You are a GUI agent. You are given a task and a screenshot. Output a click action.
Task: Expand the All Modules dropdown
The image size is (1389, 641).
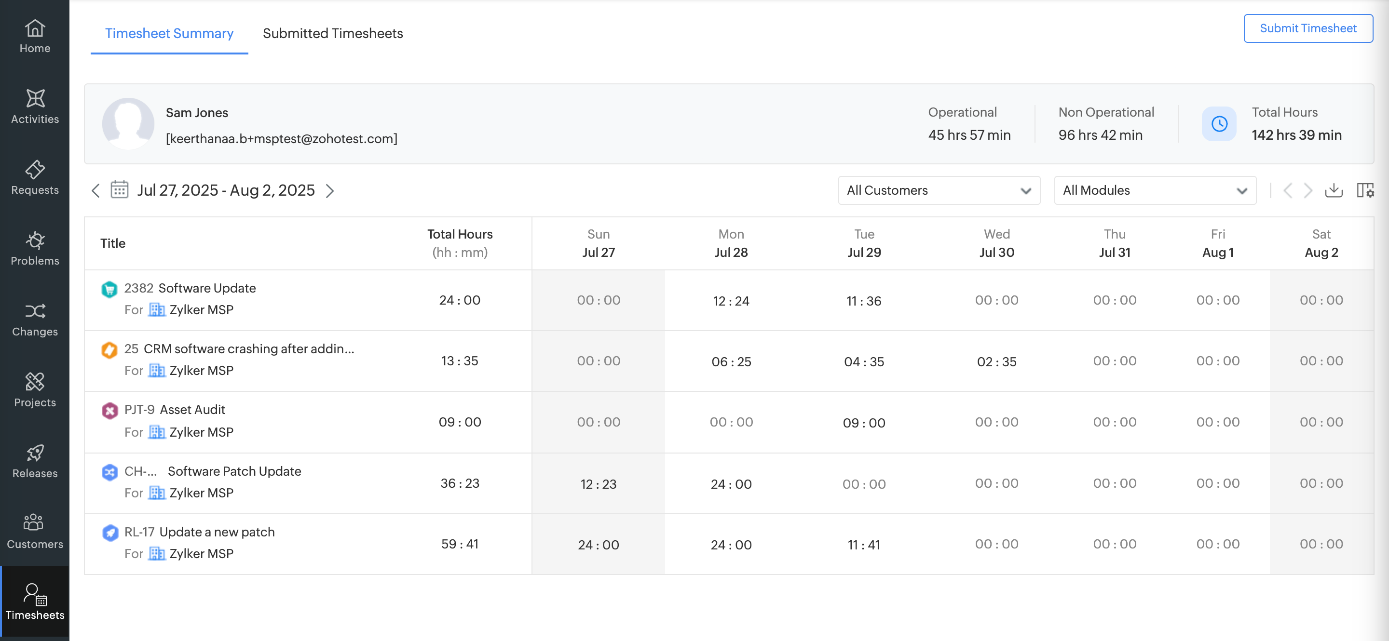1155,190
